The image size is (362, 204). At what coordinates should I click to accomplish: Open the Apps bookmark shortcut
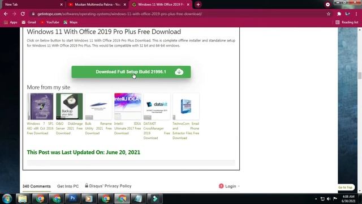coord(11,22)
